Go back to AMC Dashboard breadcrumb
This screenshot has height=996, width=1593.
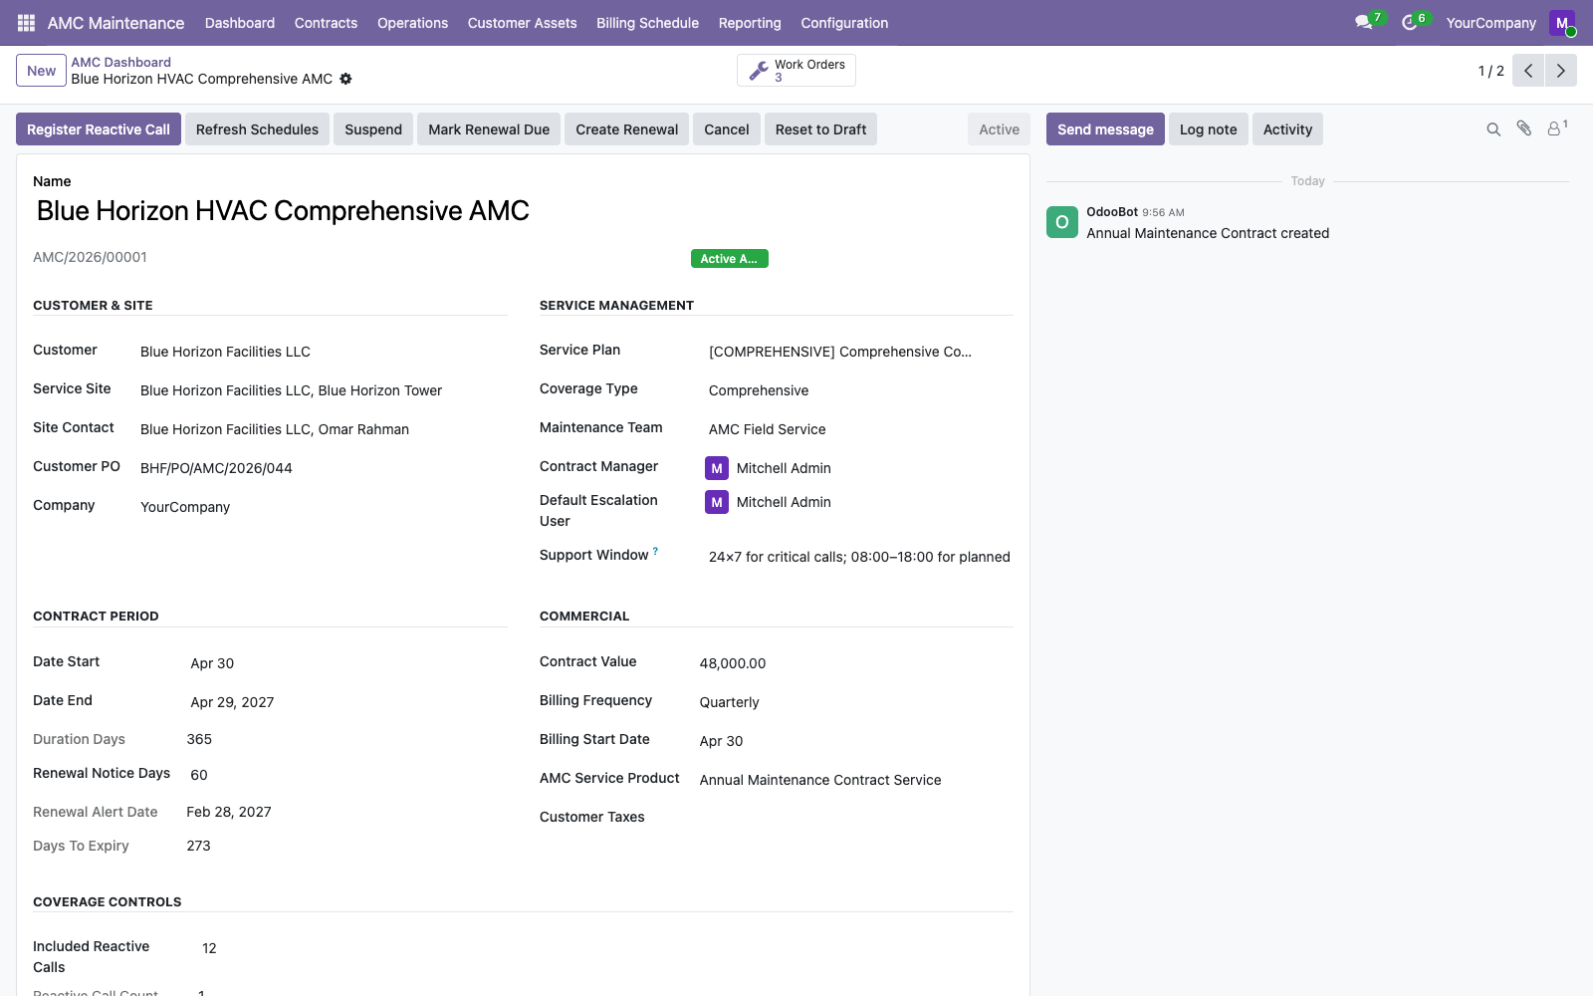(120, 62)
